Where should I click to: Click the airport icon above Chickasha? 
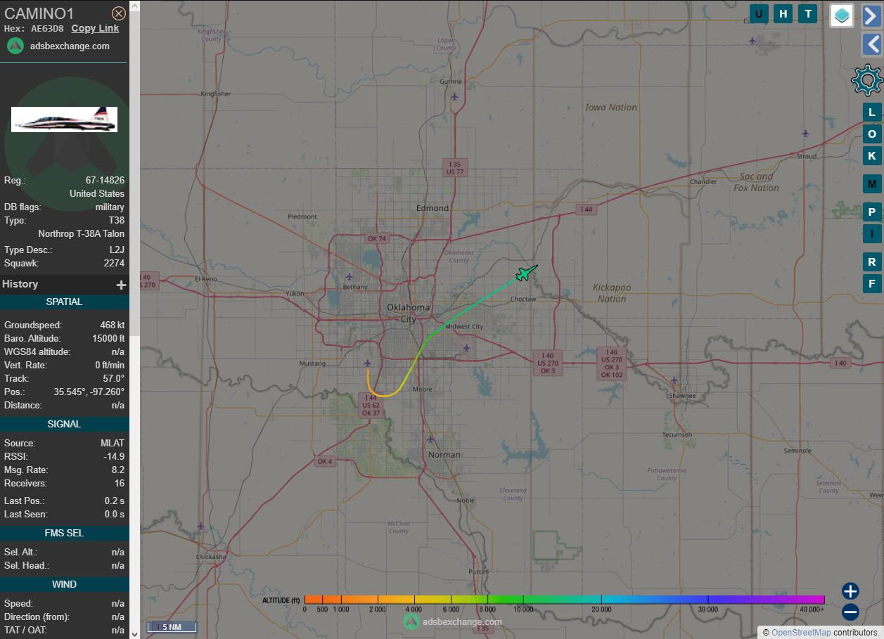click(x=200, y=526)
